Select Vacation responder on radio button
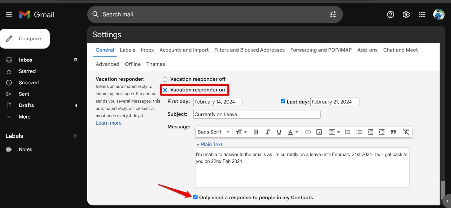Screen dimensions: 451x208 pyautogui.click(x=165, y=90)
